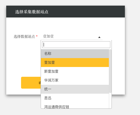Select 统一 option in the dropdown
The height and width of the screenshot is (115, 140).
[x=75, y=89]
